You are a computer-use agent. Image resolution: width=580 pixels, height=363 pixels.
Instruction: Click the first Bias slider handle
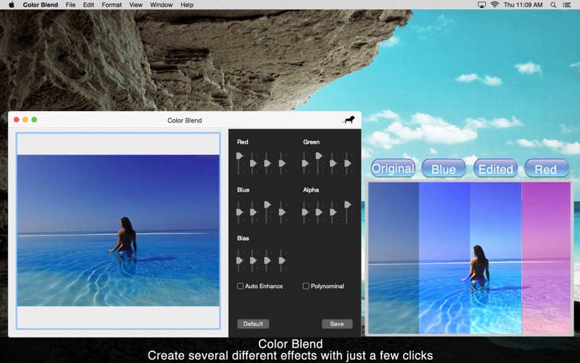coord(239,261)
